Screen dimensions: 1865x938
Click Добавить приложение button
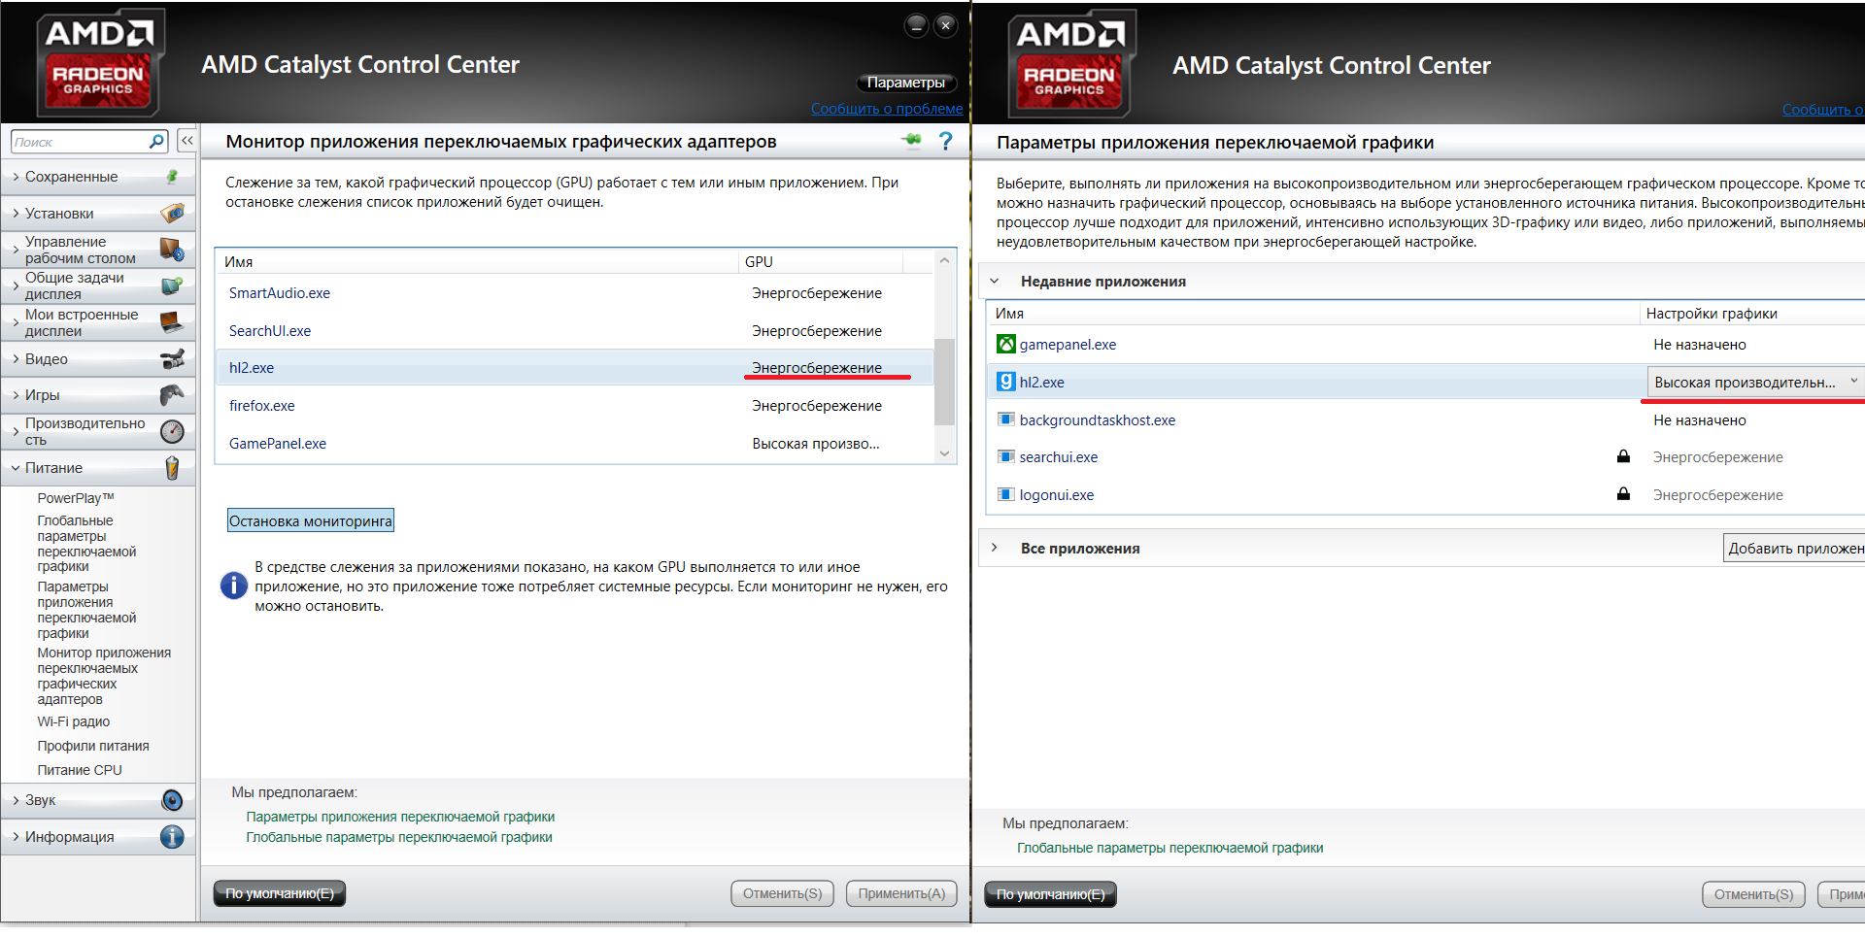(1795, 548)
